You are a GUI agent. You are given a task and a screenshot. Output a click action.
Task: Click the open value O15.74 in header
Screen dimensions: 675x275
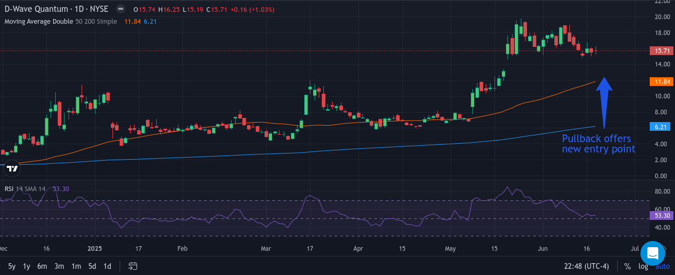(144, 10)
